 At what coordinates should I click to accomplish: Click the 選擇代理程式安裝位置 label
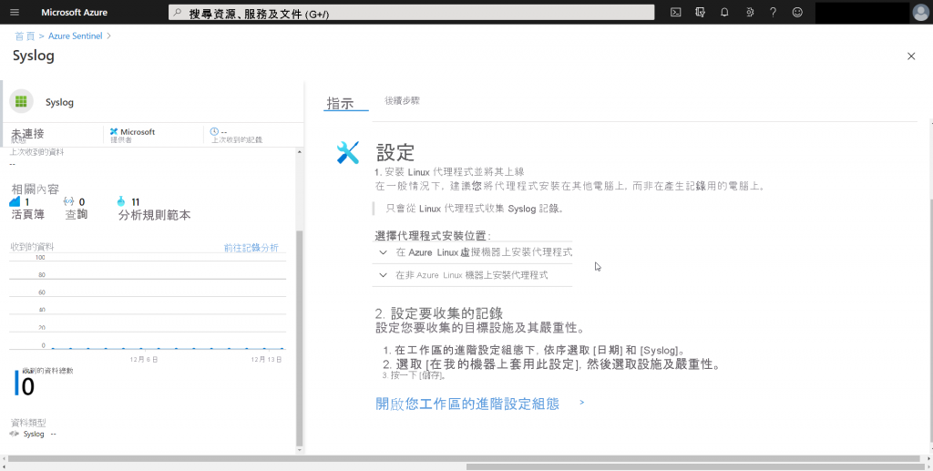tap(433, 235)
